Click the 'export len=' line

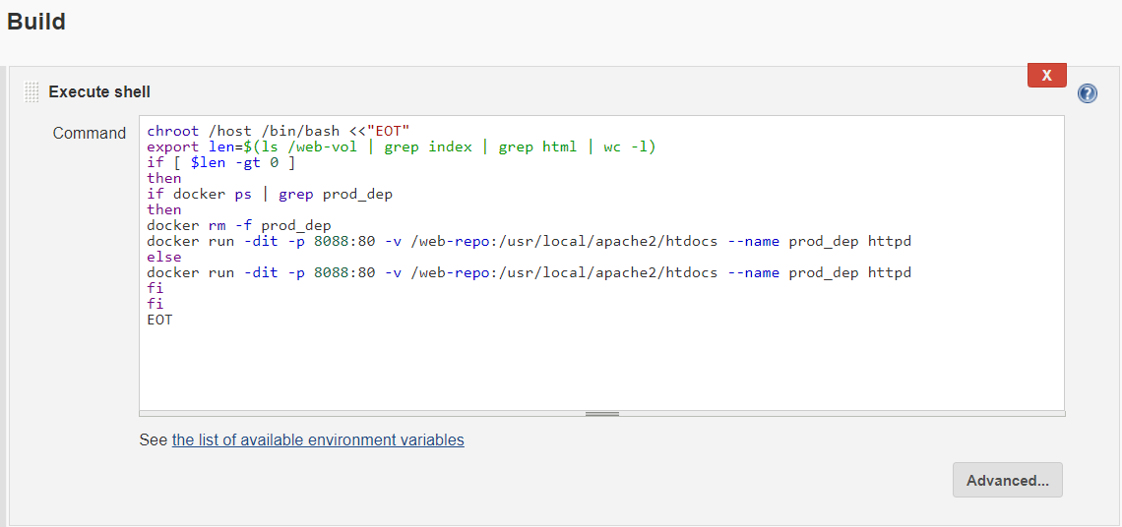401,146
